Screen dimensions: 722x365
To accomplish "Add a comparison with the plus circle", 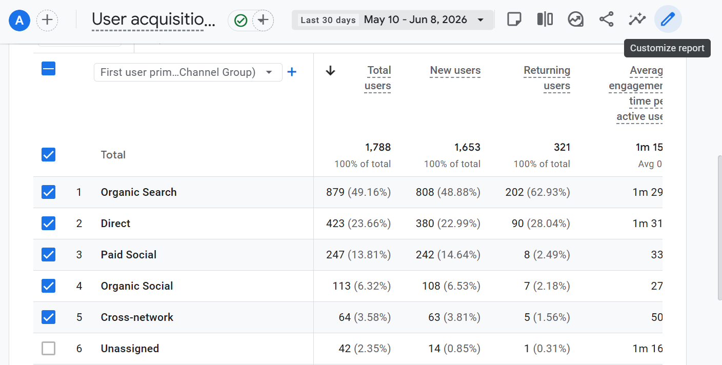I will click(x=47, y=20).
